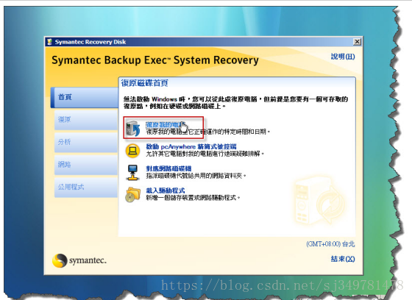The height and width of the screenshot is (300, 412).
Task: Close the Symantec Recovery Disk window
Action: (357, 42)
